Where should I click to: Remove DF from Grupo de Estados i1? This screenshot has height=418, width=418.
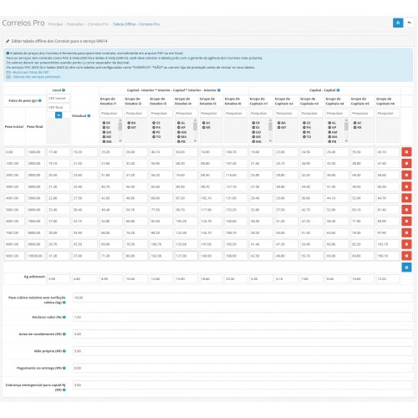pyautogui.click(x=104, y=123)
